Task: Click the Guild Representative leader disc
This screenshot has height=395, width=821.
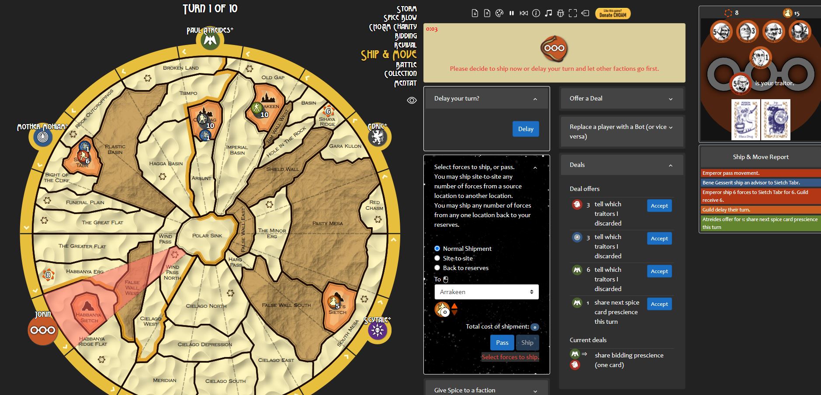Action: tap(760, 57)
